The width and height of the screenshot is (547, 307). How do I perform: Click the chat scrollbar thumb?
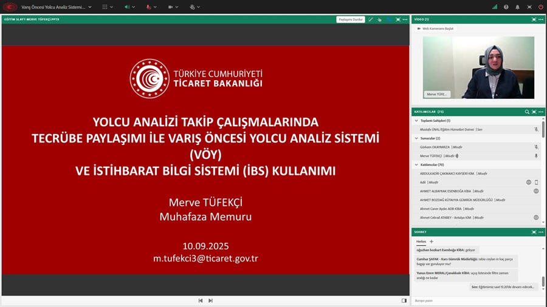point(543,282)
